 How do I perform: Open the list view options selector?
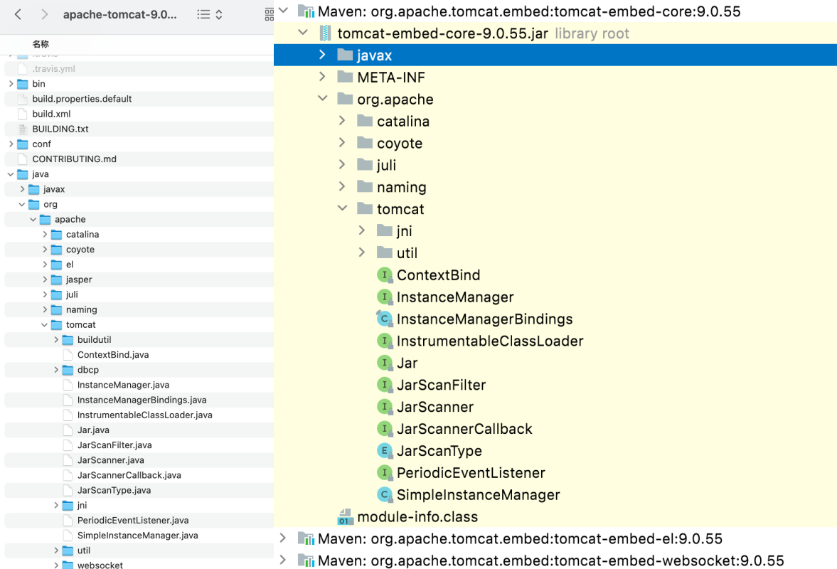click(209, 14)
